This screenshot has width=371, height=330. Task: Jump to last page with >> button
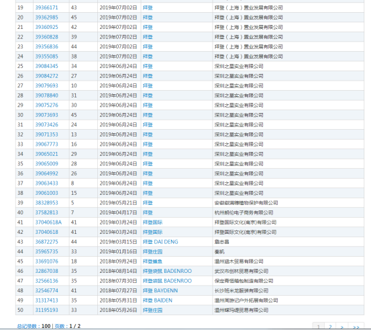[356, 327]
